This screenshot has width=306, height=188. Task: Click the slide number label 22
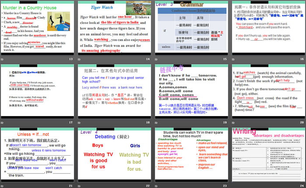148,186
